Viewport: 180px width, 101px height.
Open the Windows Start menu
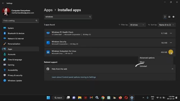(48, 98)
